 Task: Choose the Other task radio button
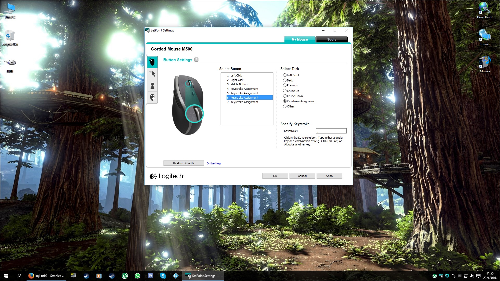pyautogui.click(x=285, y=106)
